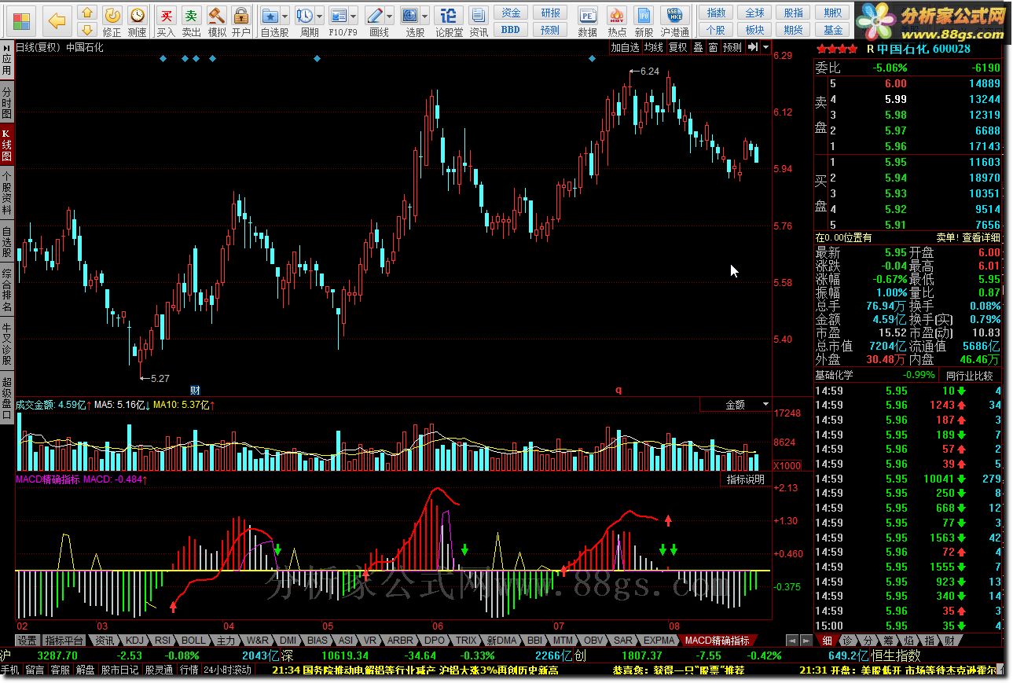1013x683 pixels.
Task: Switch to the KDJ indicator tab
Action: coord(135,641)
